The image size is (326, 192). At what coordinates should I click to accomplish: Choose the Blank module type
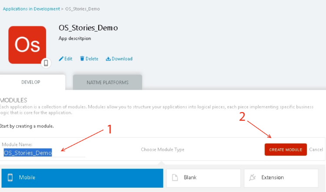coord(203,178)
